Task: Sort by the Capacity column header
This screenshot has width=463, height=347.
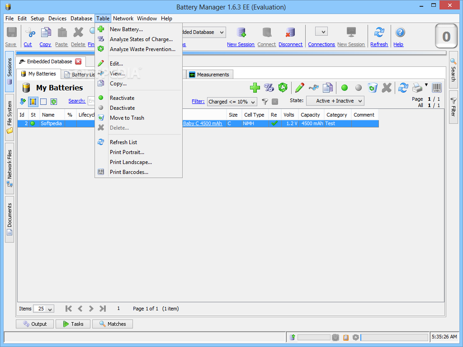Action: (x=311, y=115)
